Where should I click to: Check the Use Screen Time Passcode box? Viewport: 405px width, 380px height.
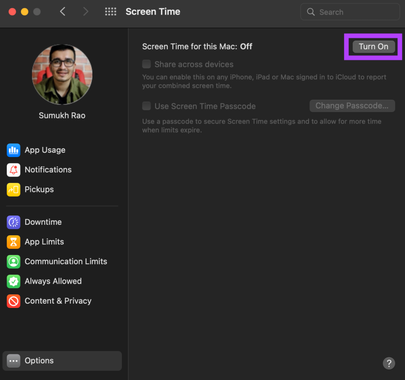point(146,106)
